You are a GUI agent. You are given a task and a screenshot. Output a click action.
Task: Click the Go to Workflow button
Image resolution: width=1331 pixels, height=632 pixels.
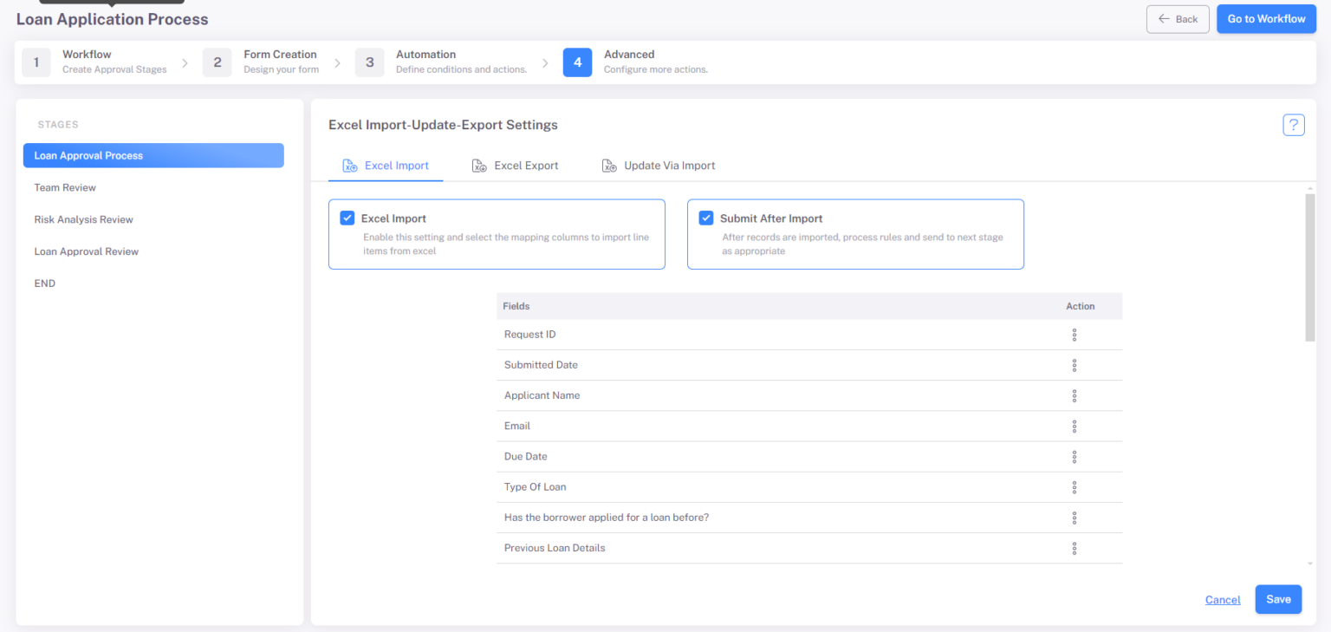(x=1266, y=19)
